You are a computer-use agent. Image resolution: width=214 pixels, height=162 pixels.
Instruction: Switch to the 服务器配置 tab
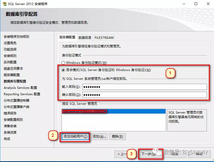[x=67, y=37]
